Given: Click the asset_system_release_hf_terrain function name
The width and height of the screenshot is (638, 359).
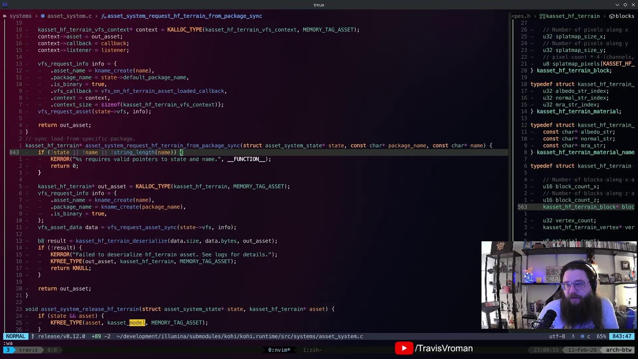Looking at the screenshot, I should (x=90, y=309).
